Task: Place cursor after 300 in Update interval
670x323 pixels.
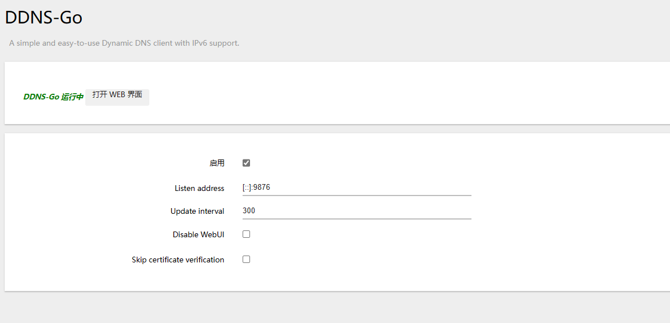Action: [257, 210]
